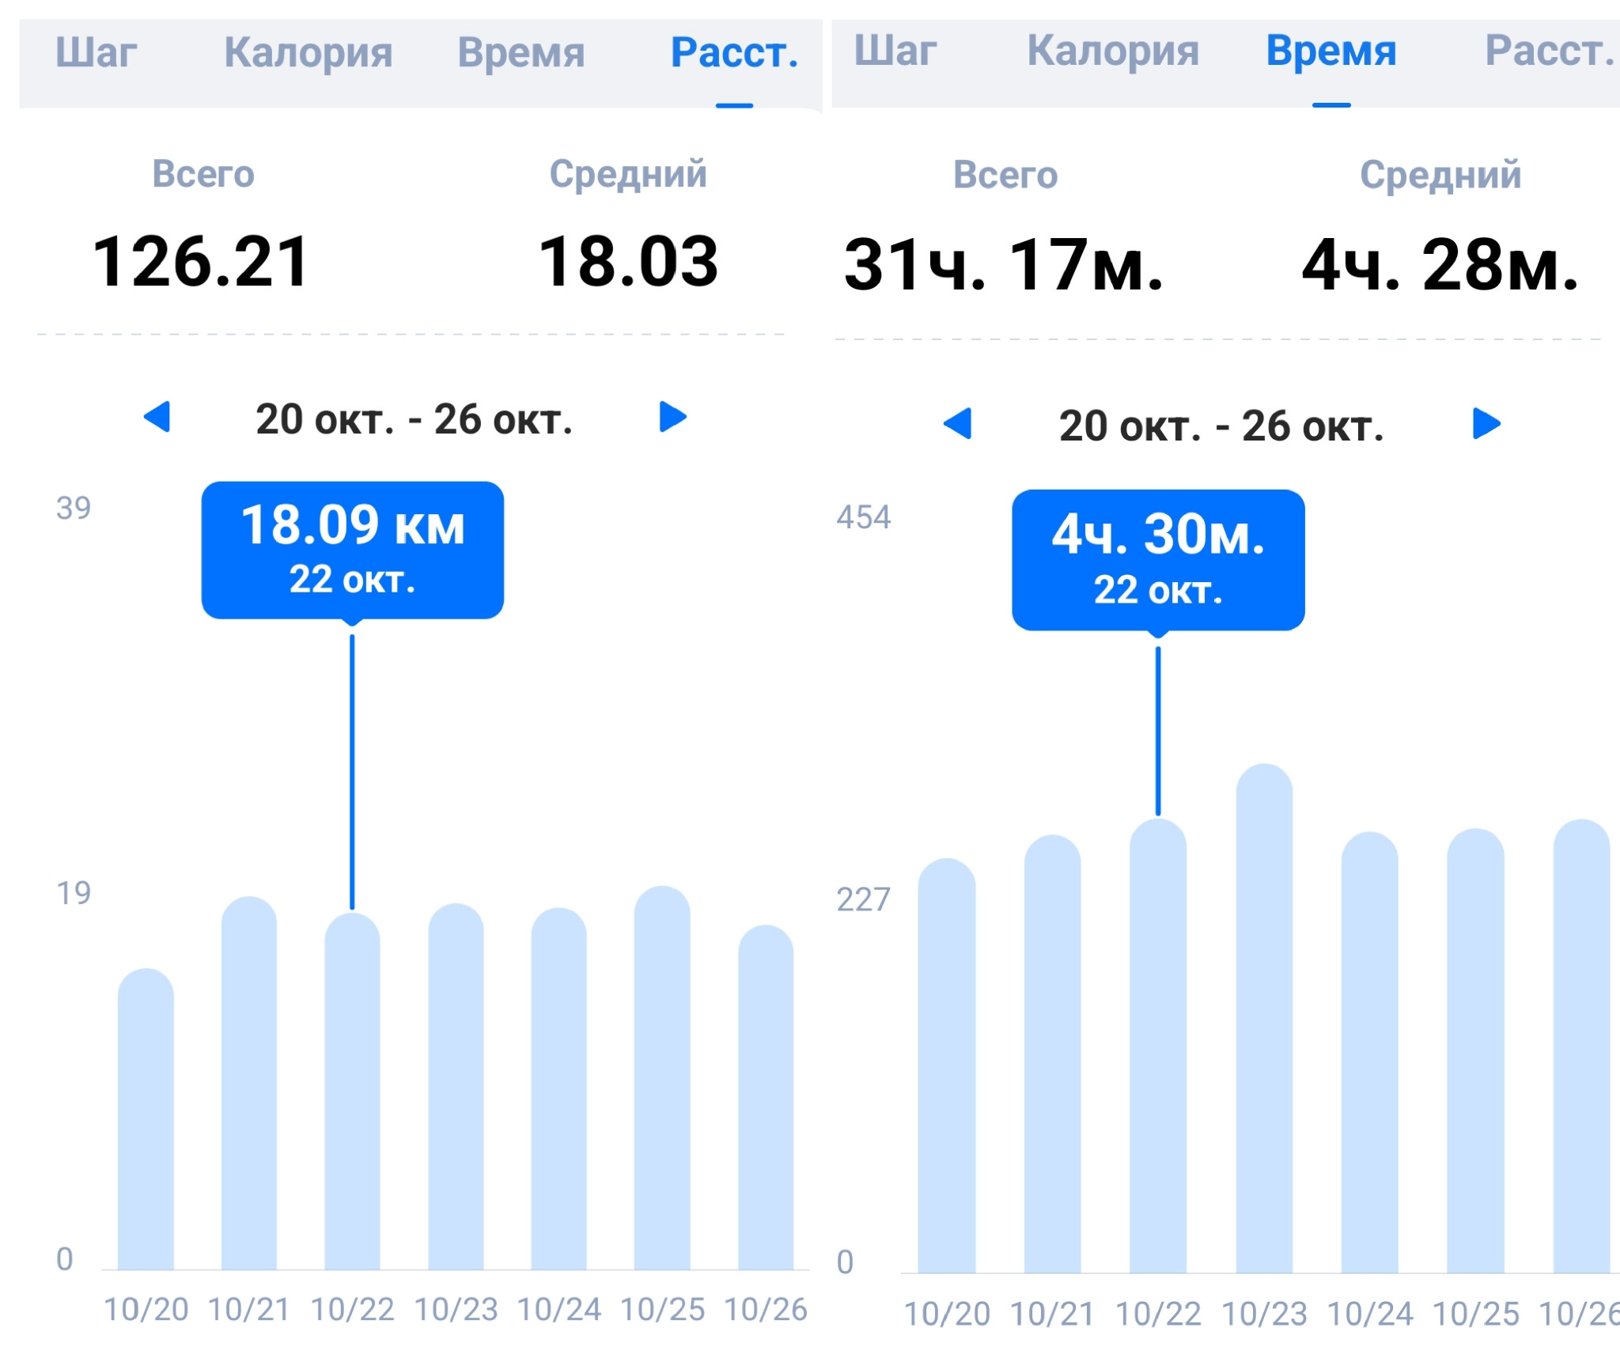Tap the 18.09 км tooltip bubble
Image resolution: width=1620 pixels, height=1358 pixels.
coord(353,550)
